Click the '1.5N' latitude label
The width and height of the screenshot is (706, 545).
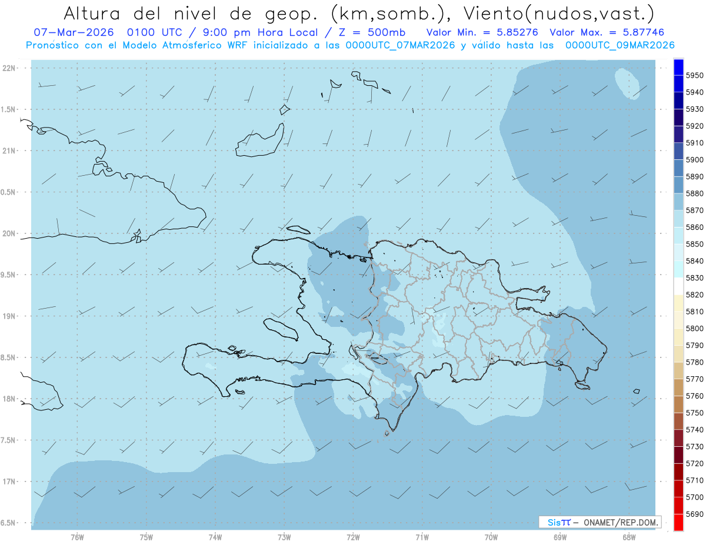[x=8, y=109]
